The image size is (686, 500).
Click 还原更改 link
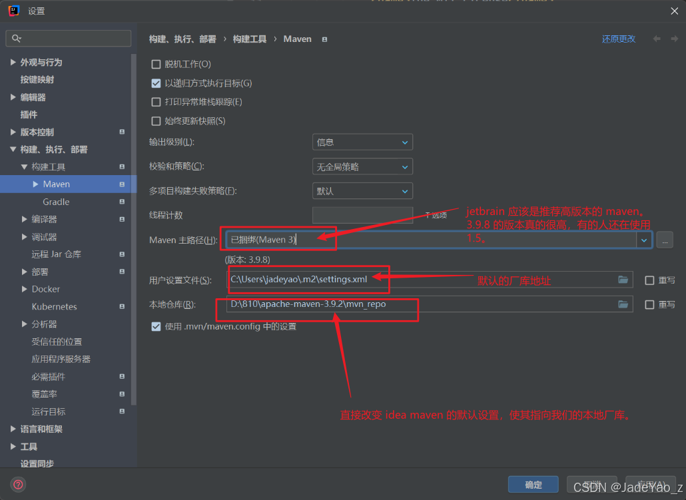619,39
